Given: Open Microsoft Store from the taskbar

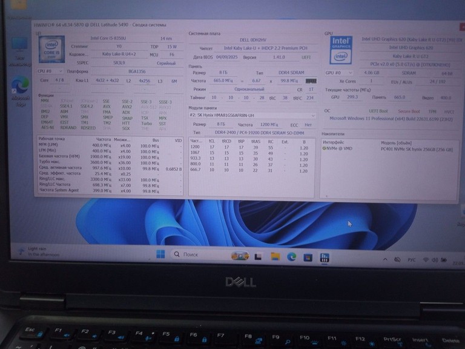Looking at the screenshot, I should pyautogui.click(x=308, y=258).
